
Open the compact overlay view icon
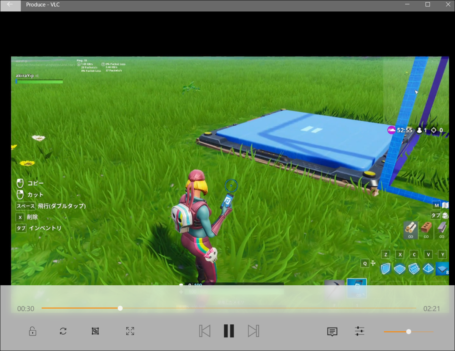pos(95,331)
